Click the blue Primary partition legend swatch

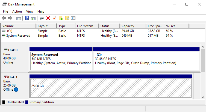click(x=27, y=102)
